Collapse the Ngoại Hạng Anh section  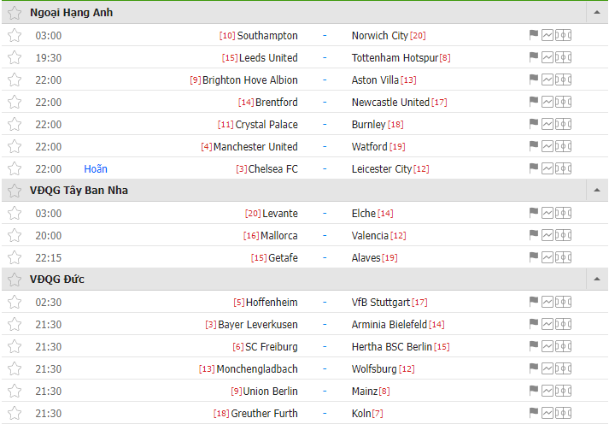[597, 13]
